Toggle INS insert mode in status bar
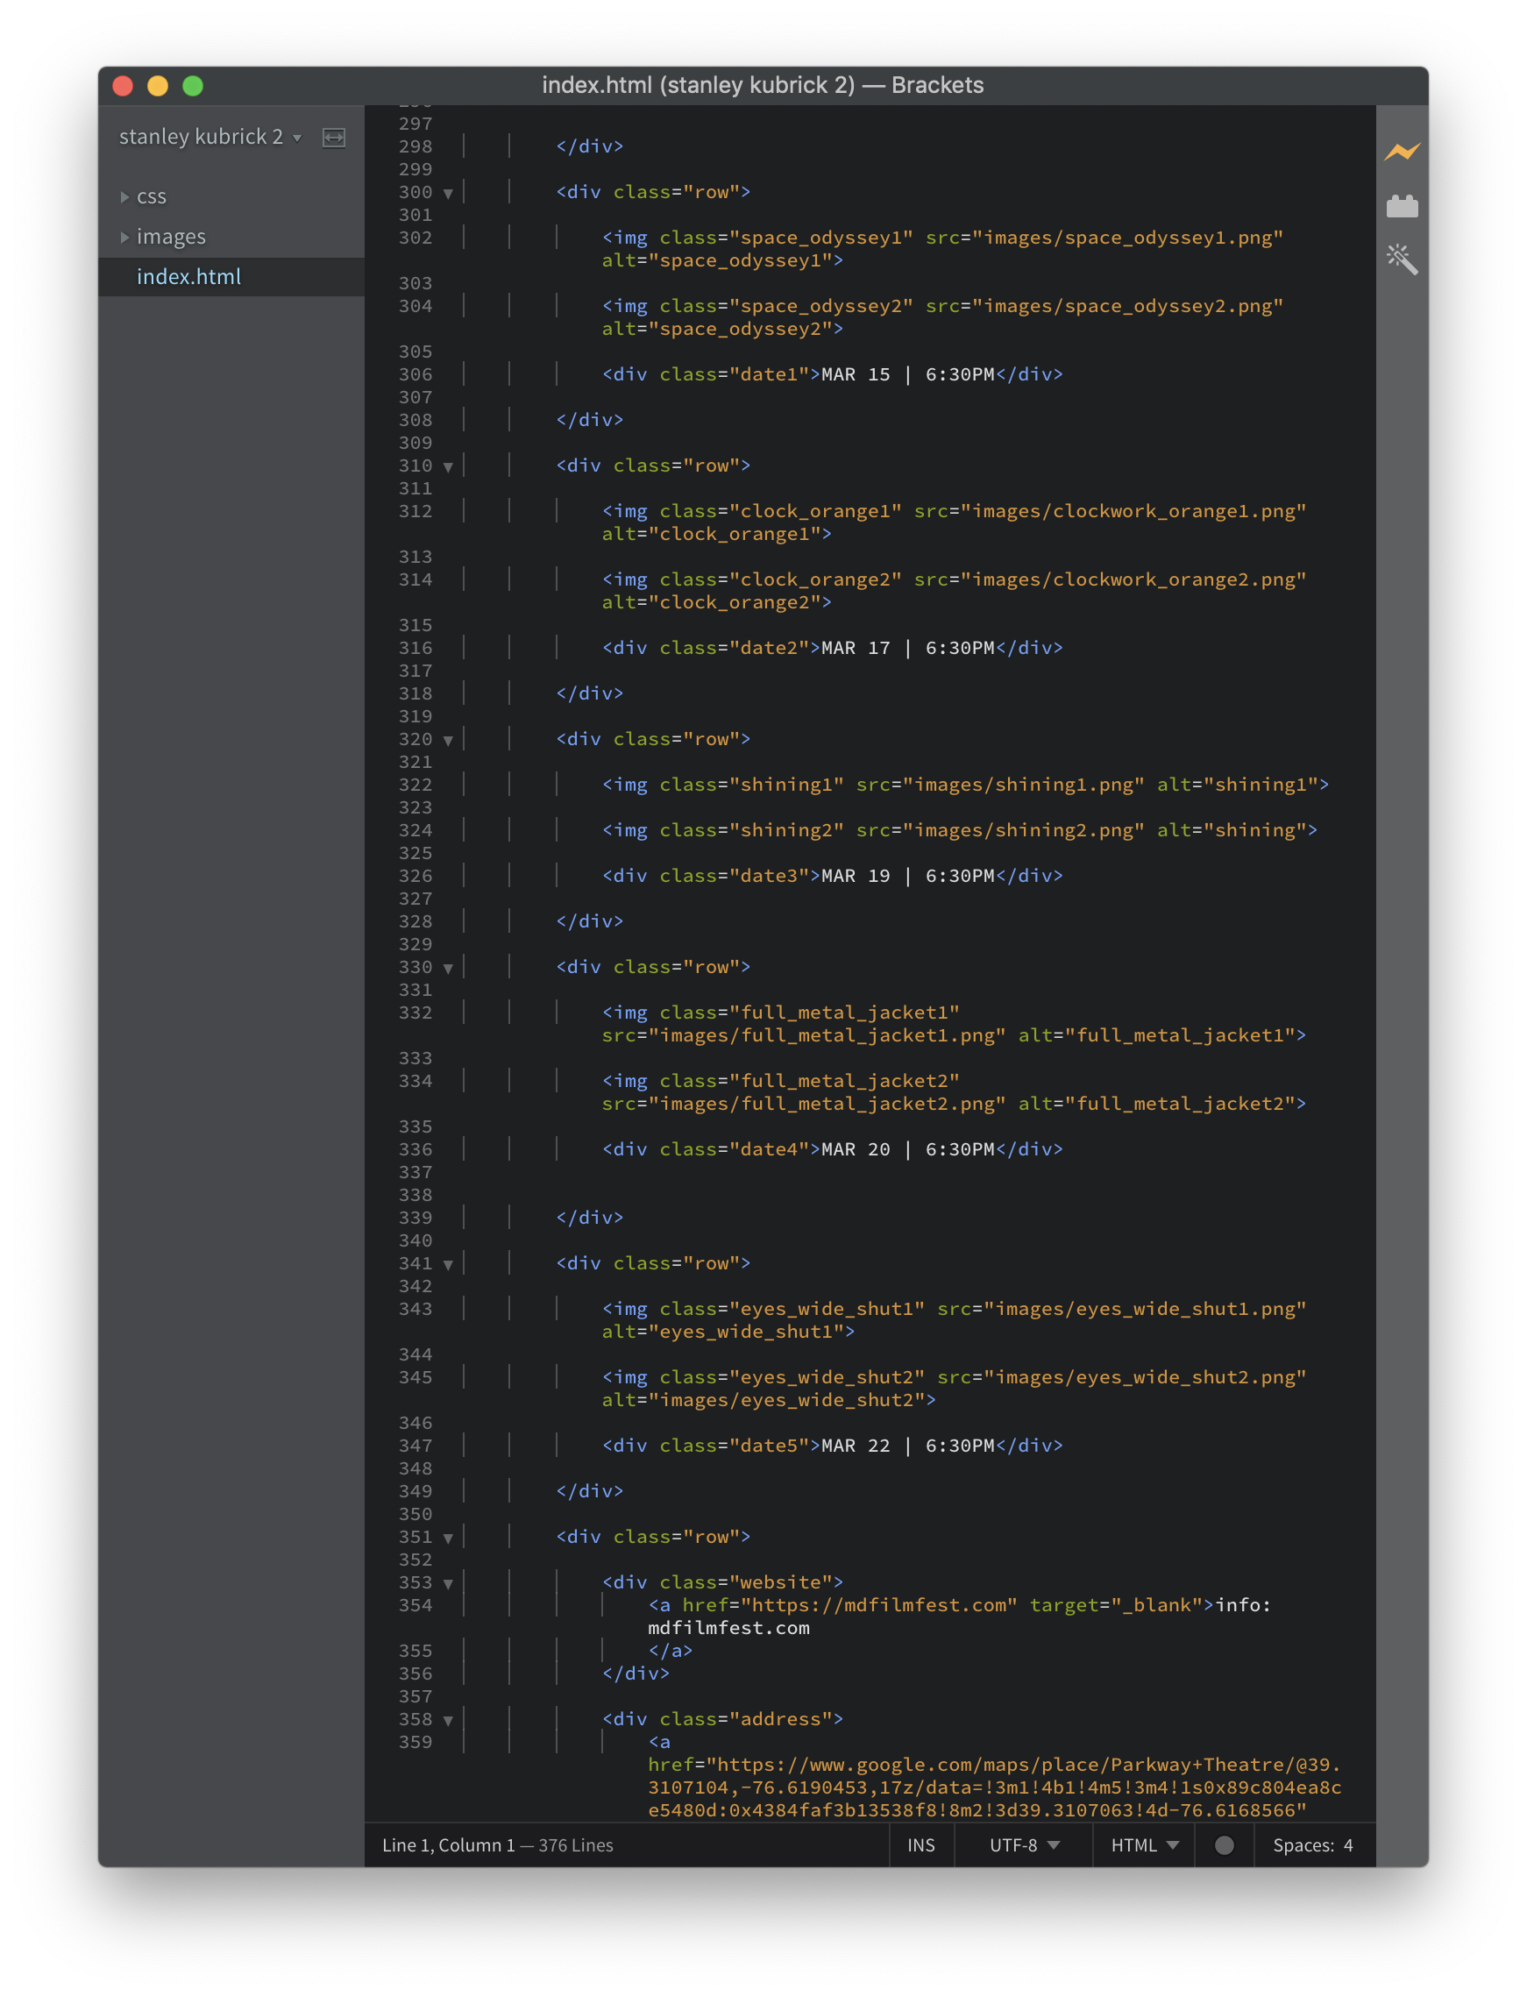 (920, 1844)
